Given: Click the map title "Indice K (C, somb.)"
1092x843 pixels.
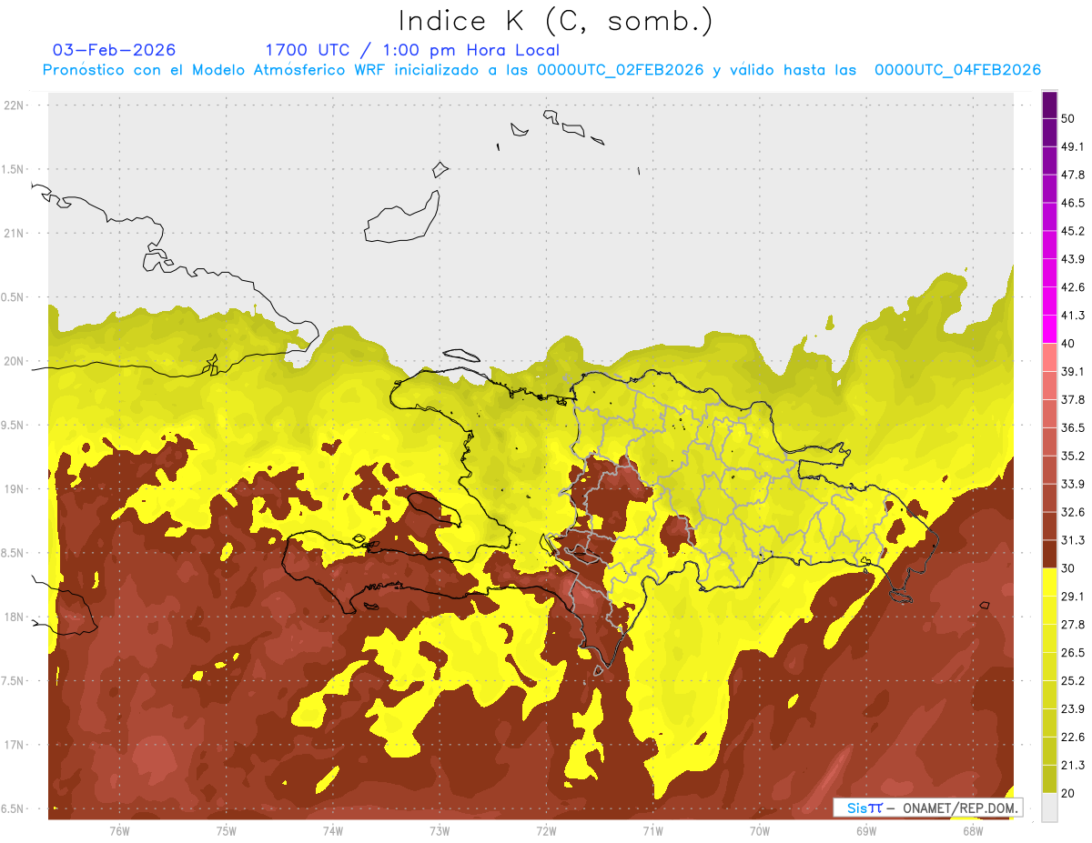Looking at the screenshot, I should pyautogui.click(x=555, y=22).
